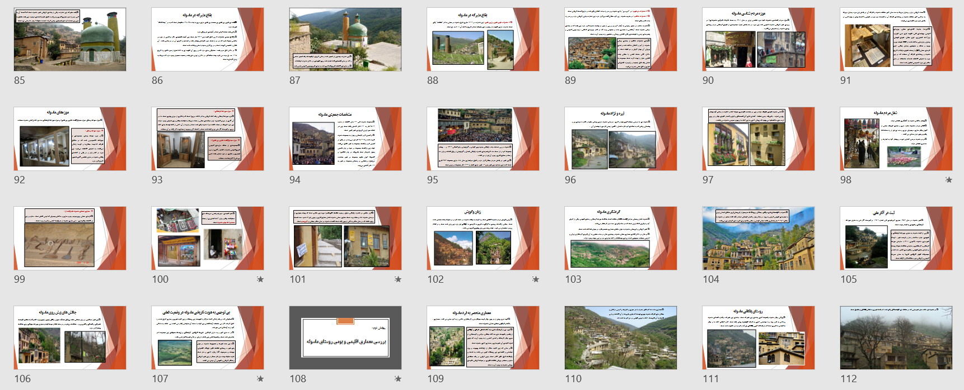Select slide 110 hillside village thumbnail
The height and width of the screenshot is (390, 964).
tap(621, 337)
